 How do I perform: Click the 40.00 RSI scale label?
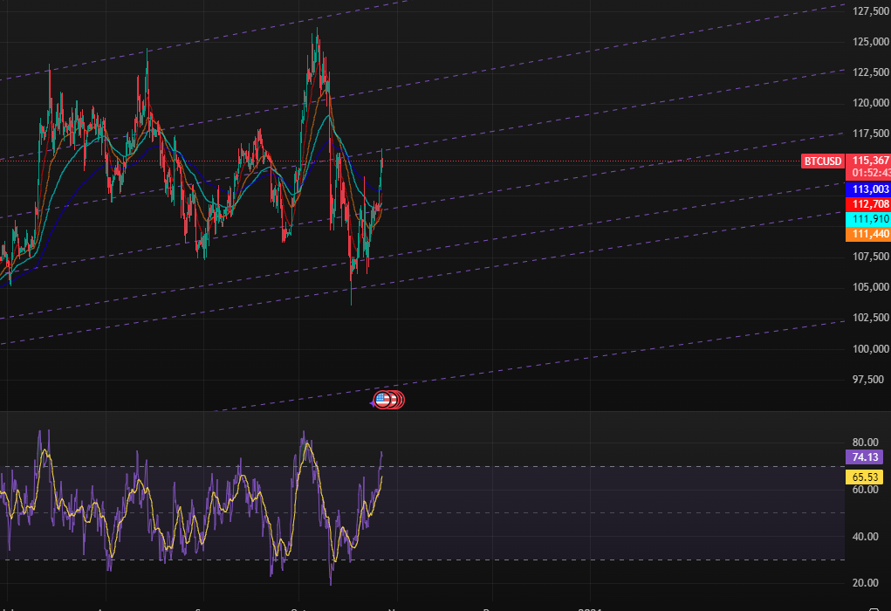tap(865, 537)
